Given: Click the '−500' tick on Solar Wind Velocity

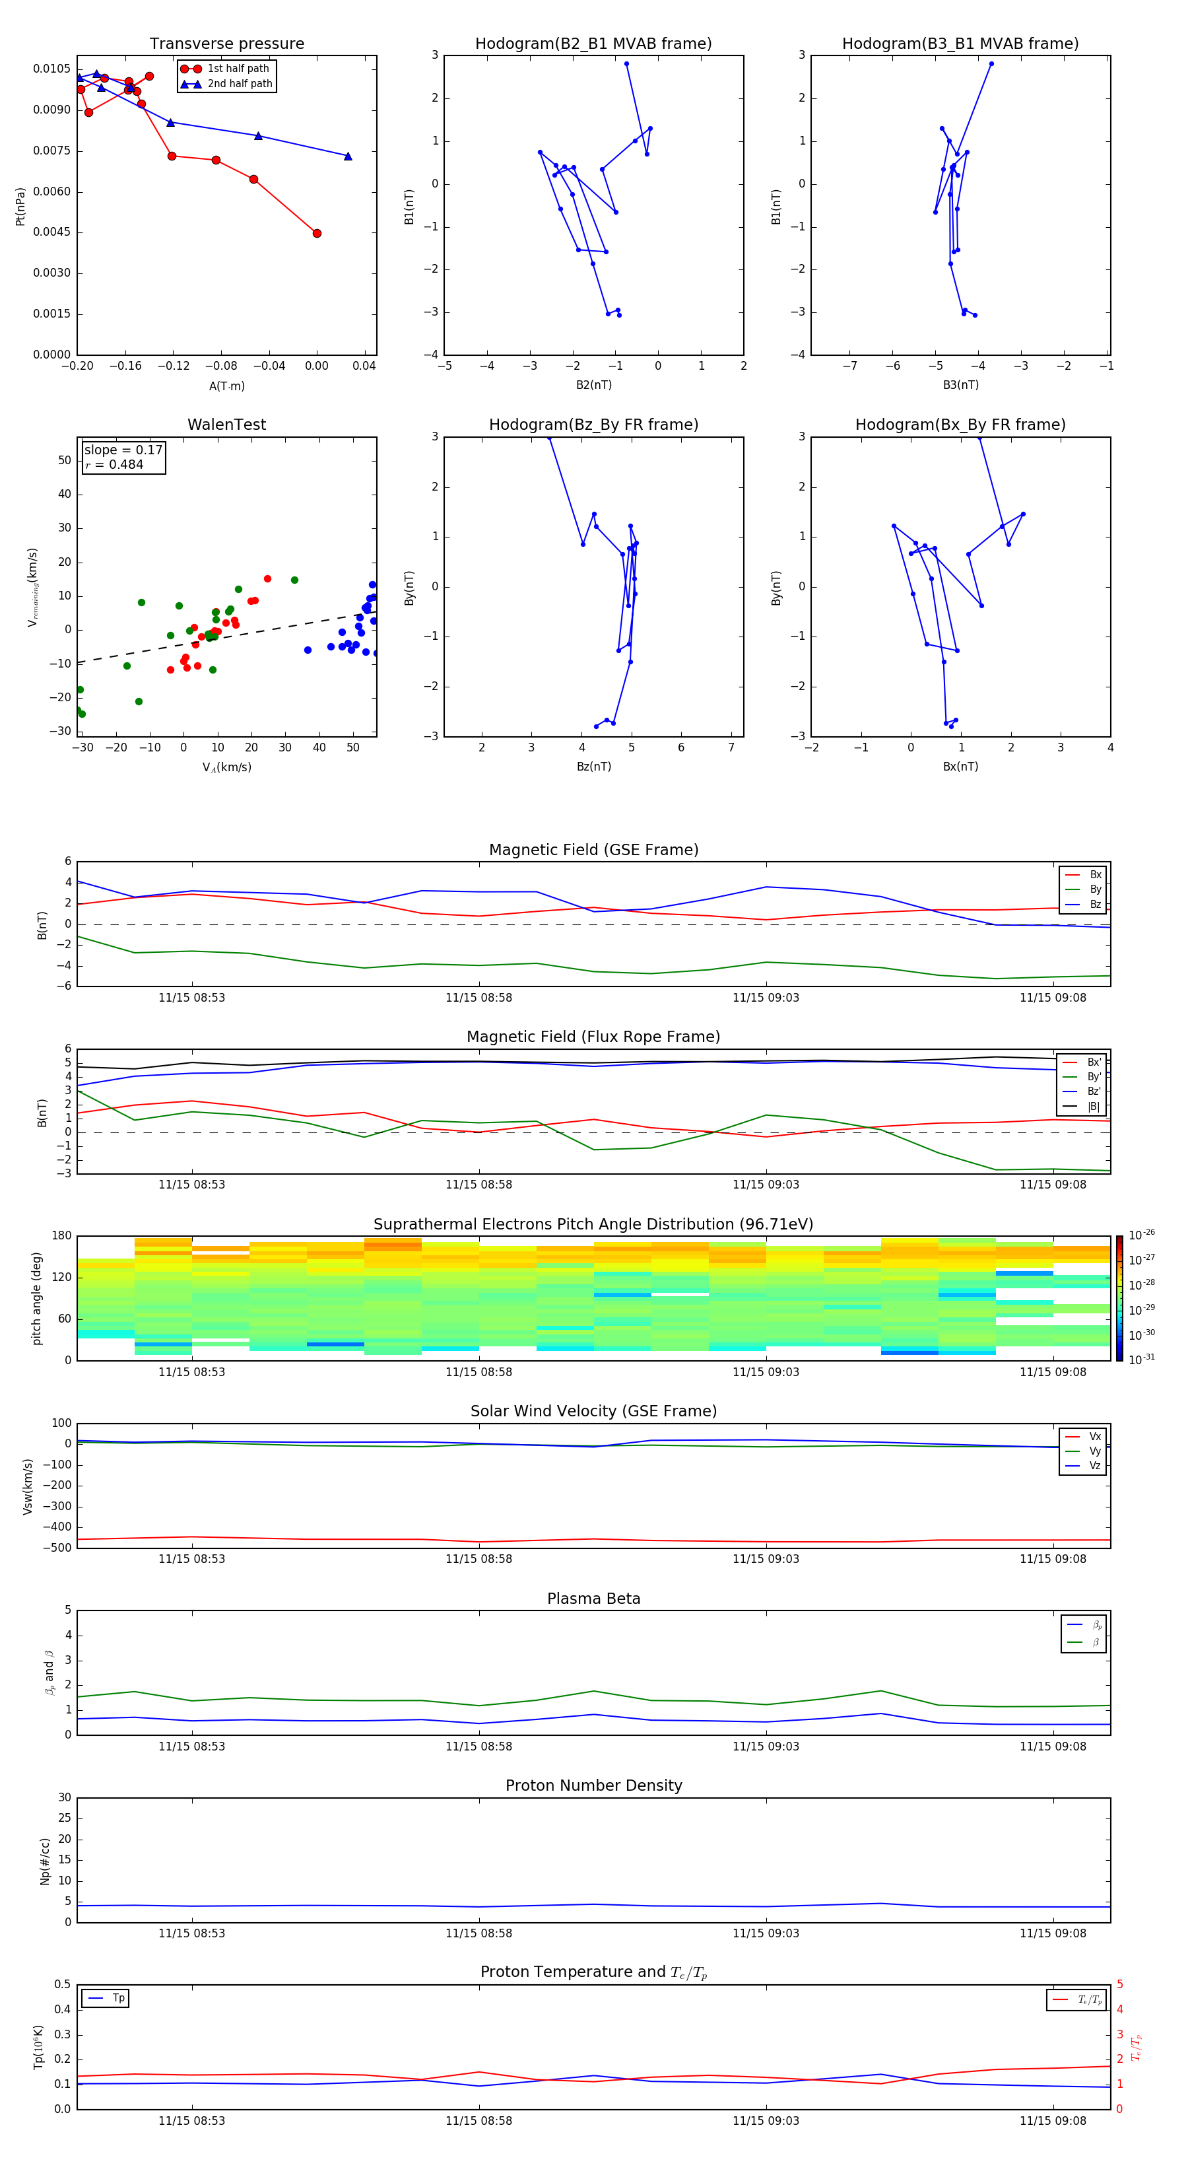Looking at the screenshot, I should click(58, 1548).
